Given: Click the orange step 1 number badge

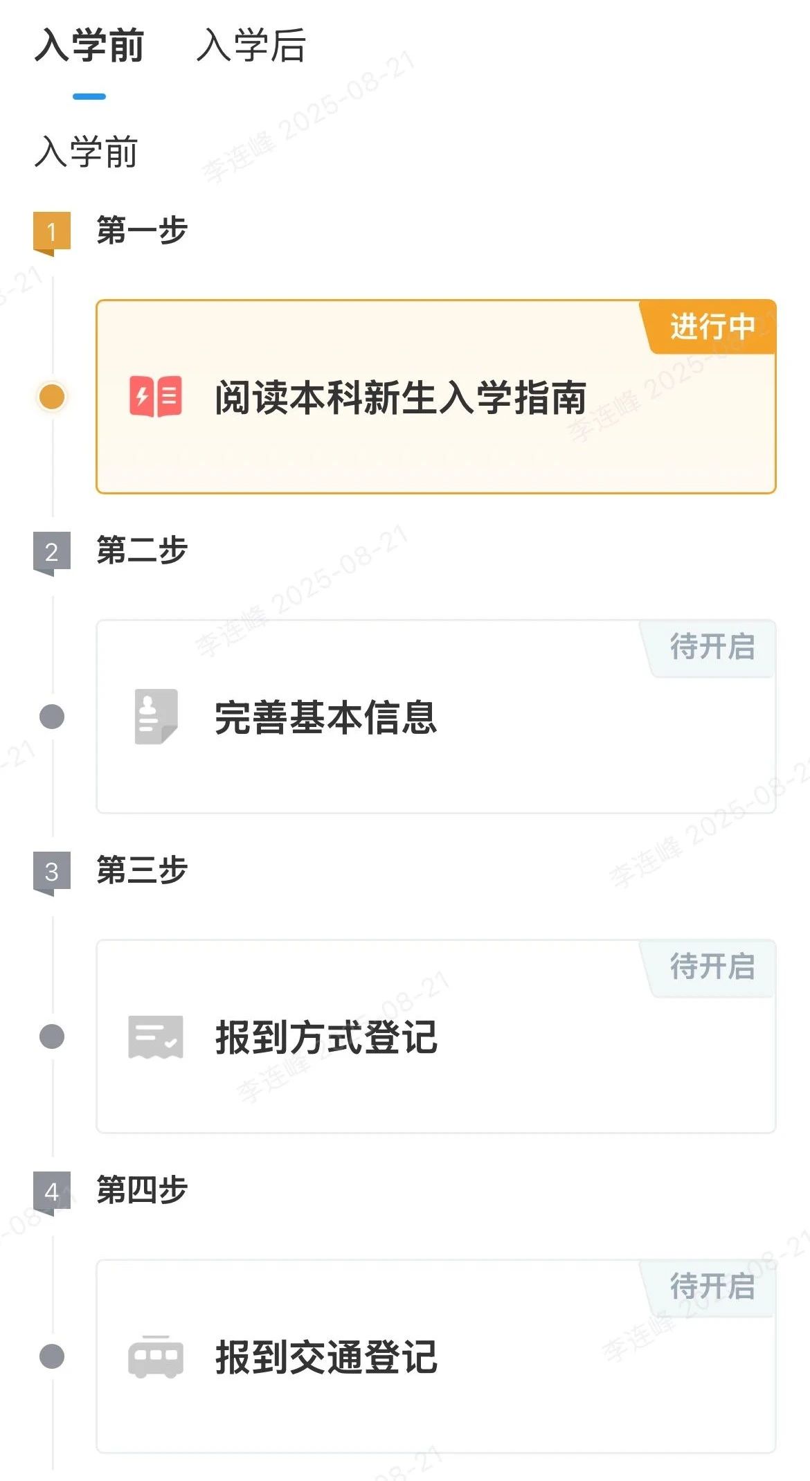Looking at the screenshot, I should 52,231.
